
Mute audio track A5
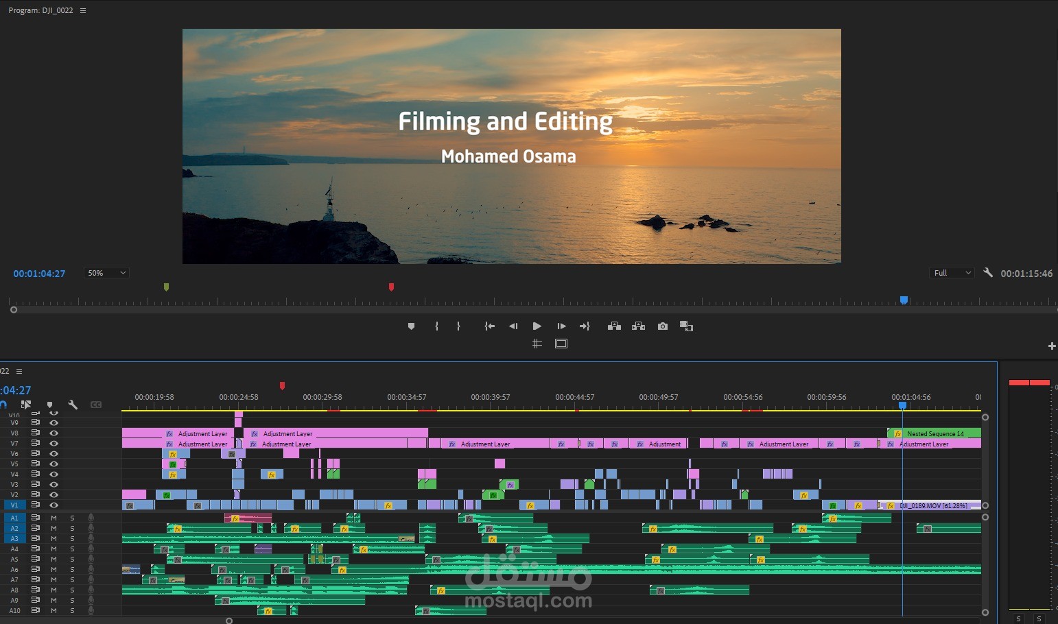click(x=54, y=560)
